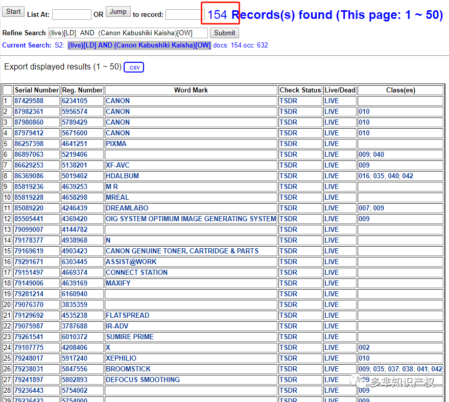
Task: Click the Refine Search text box
Action: [128, 33]
